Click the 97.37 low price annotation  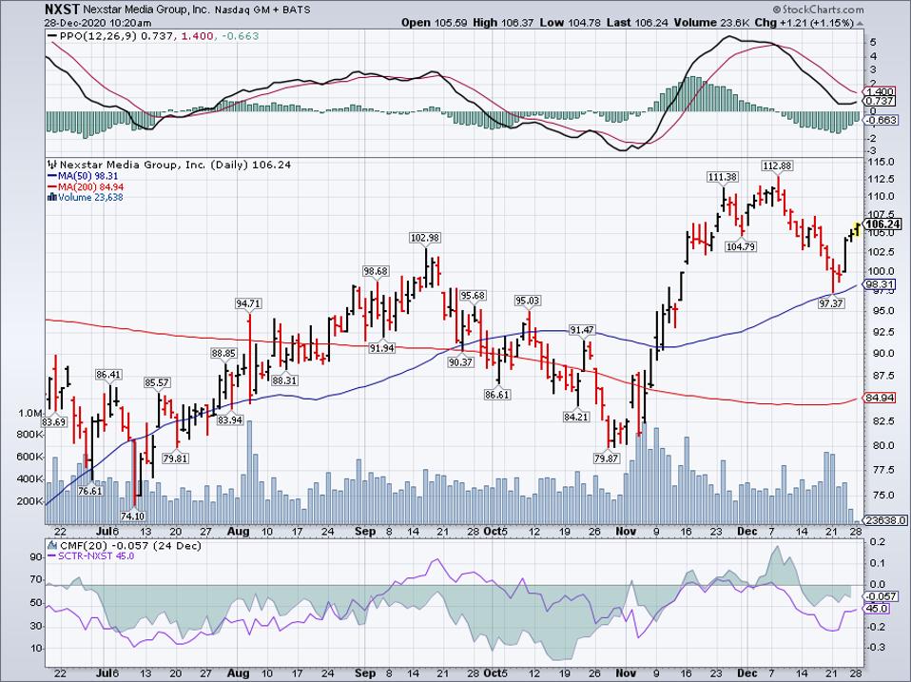click(831, 303)
